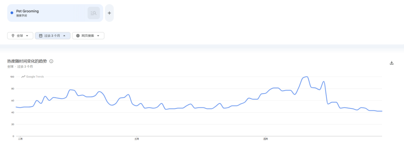Click the 热度随时间变化的趋势 chart heading
This screenshot has height=150, width=404.
pos(27,61)
